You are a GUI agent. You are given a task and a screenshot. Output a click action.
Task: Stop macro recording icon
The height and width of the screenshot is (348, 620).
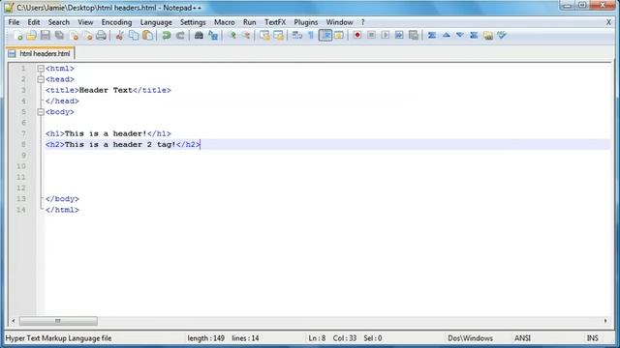[371, 36]
